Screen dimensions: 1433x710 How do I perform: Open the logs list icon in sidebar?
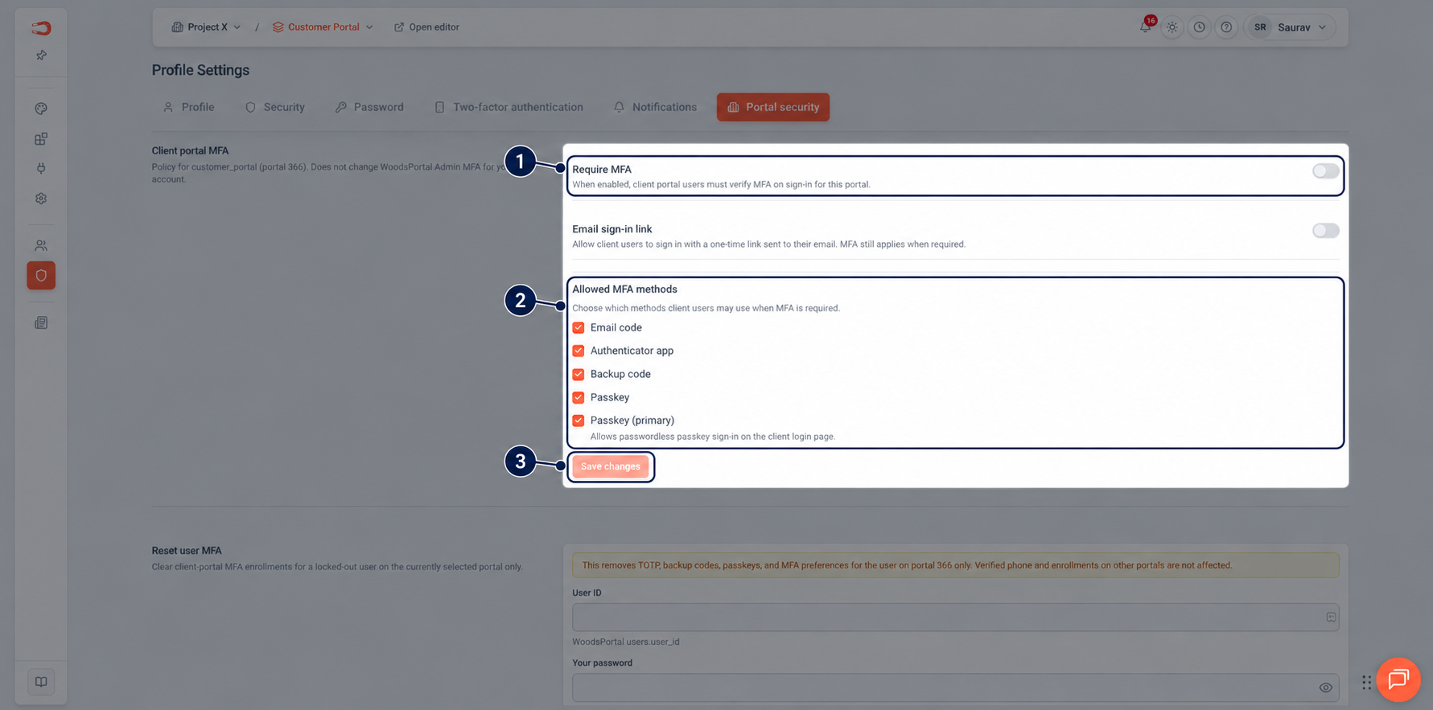coord(41,322)
